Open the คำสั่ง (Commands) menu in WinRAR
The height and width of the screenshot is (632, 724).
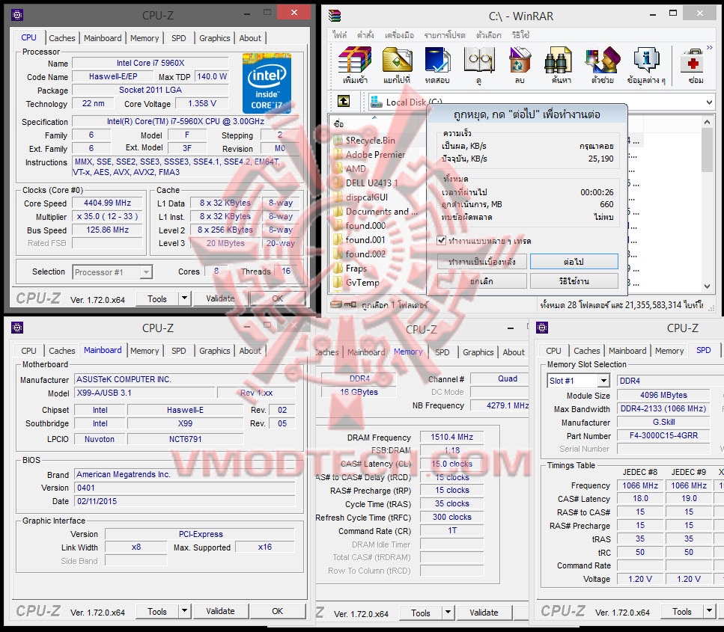pos(365,34)
